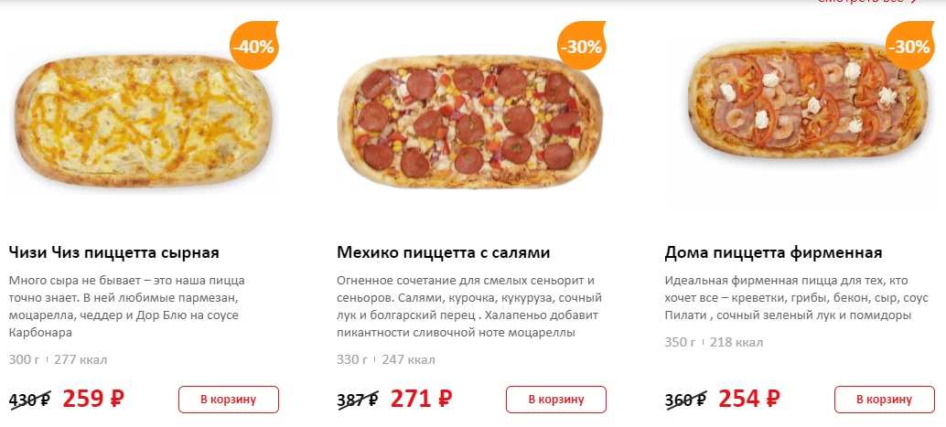
Task: Click the crossed-out 430 ₽ price
Action: [29, 400]
